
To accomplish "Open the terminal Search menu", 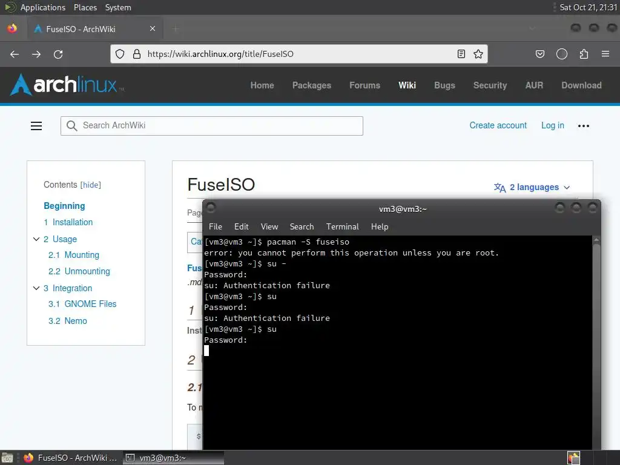I will click(x=302, y=226).
